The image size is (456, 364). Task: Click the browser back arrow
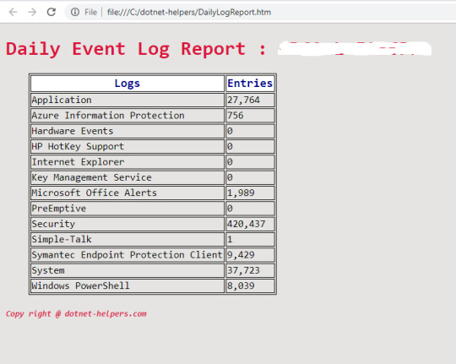tap(13, 12)
